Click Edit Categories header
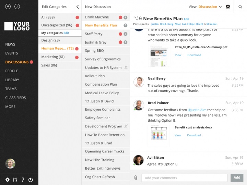Image resolution: width=247 pixels, height=185 pixels. 54,7
